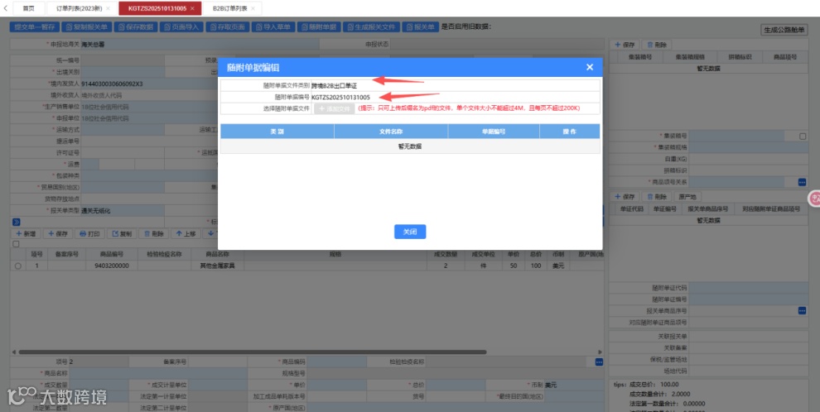Image resolution: width=820 pixels, height=412 pixels.
Task: Click product name cell 其他金属家具
Action: (x=217, y=266)
